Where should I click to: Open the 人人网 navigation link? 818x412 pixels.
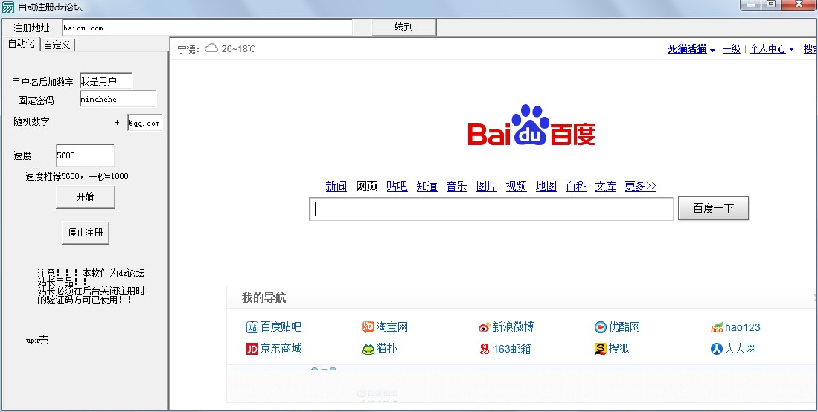741,348
